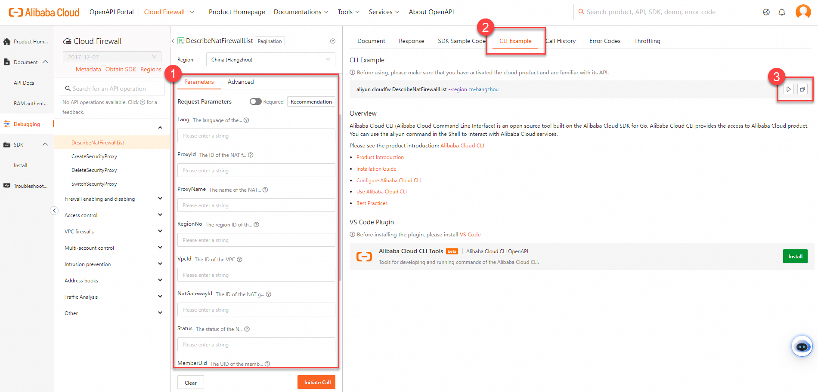Click the Clear button
The height and width of the screenshot is (392, 818).
191,383
